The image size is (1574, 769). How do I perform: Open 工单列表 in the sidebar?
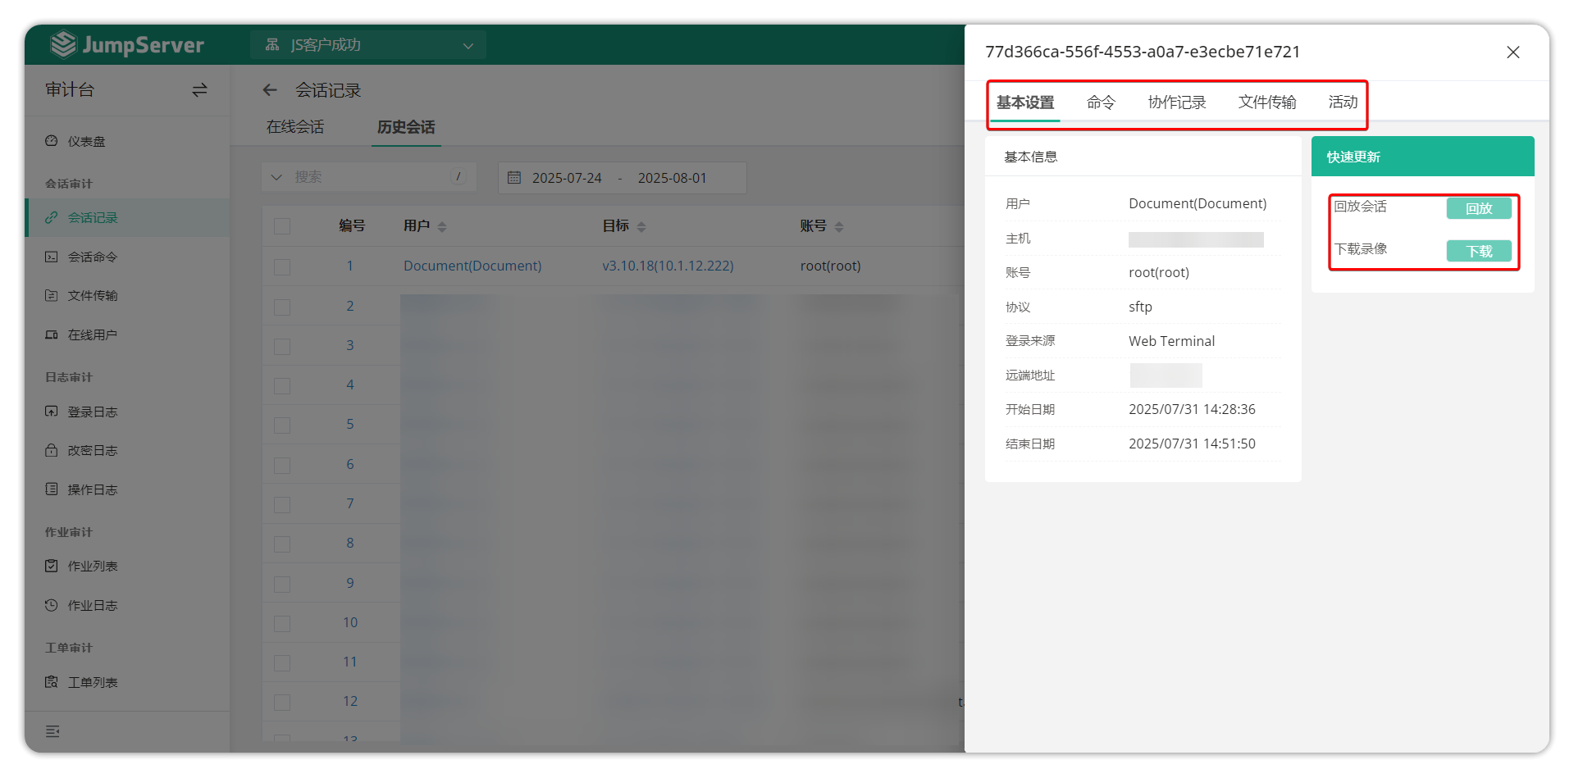(93, 682)
